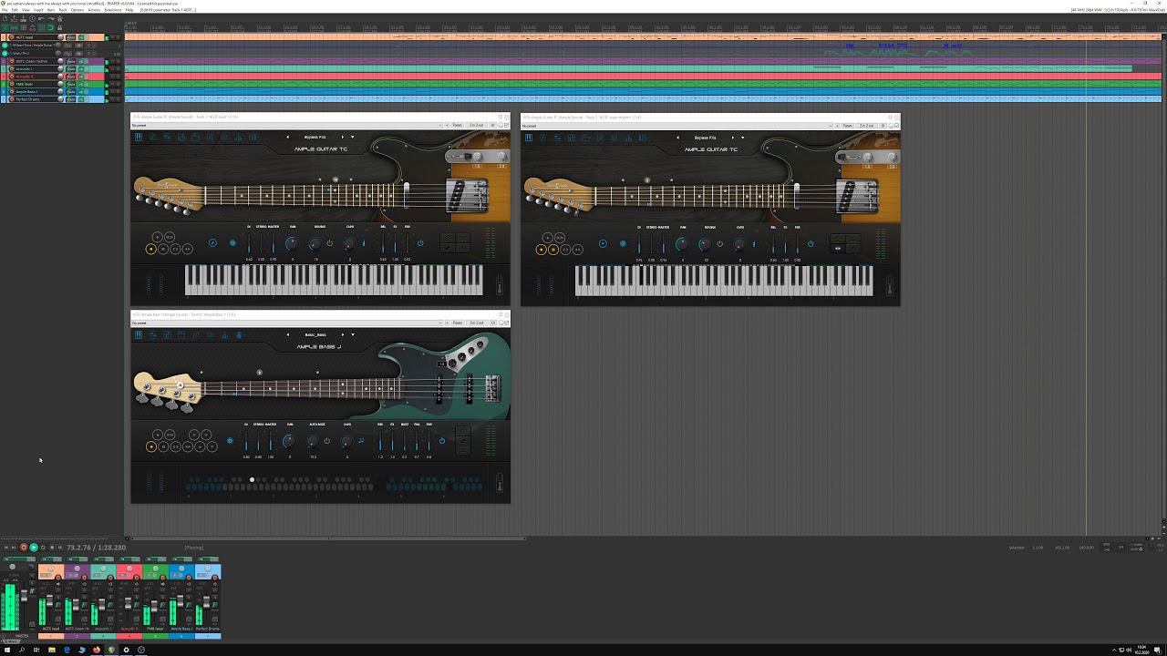
Task: Select the Perfect Drums track
Action: point(27,99)
